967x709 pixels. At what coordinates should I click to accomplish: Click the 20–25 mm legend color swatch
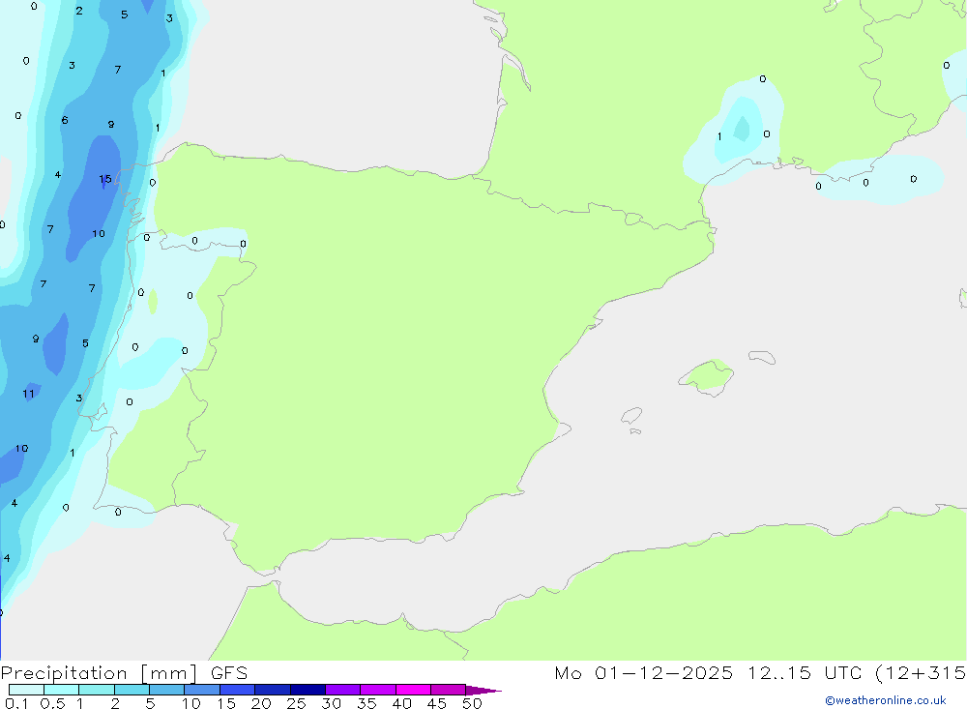(x=273, y=690)
